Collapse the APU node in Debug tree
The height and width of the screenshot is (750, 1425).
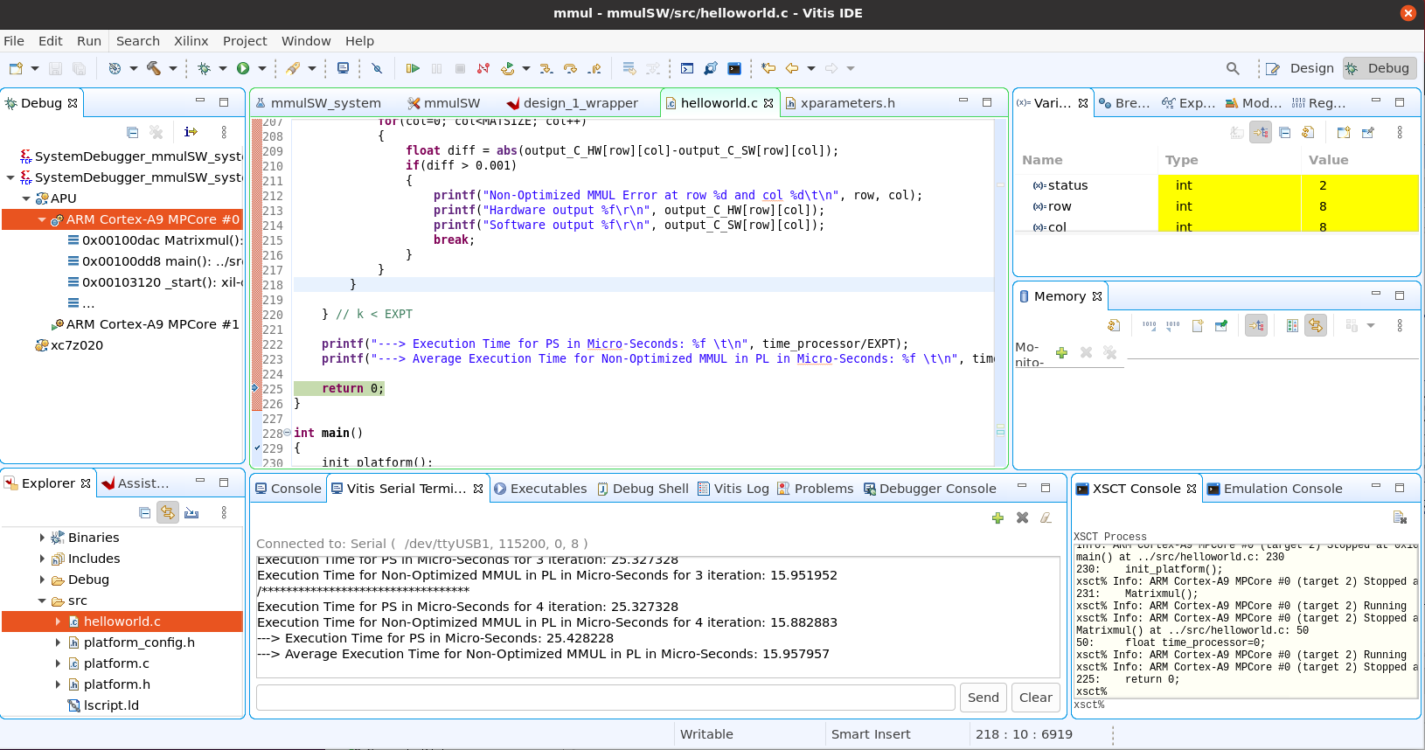tap(26, 198)
